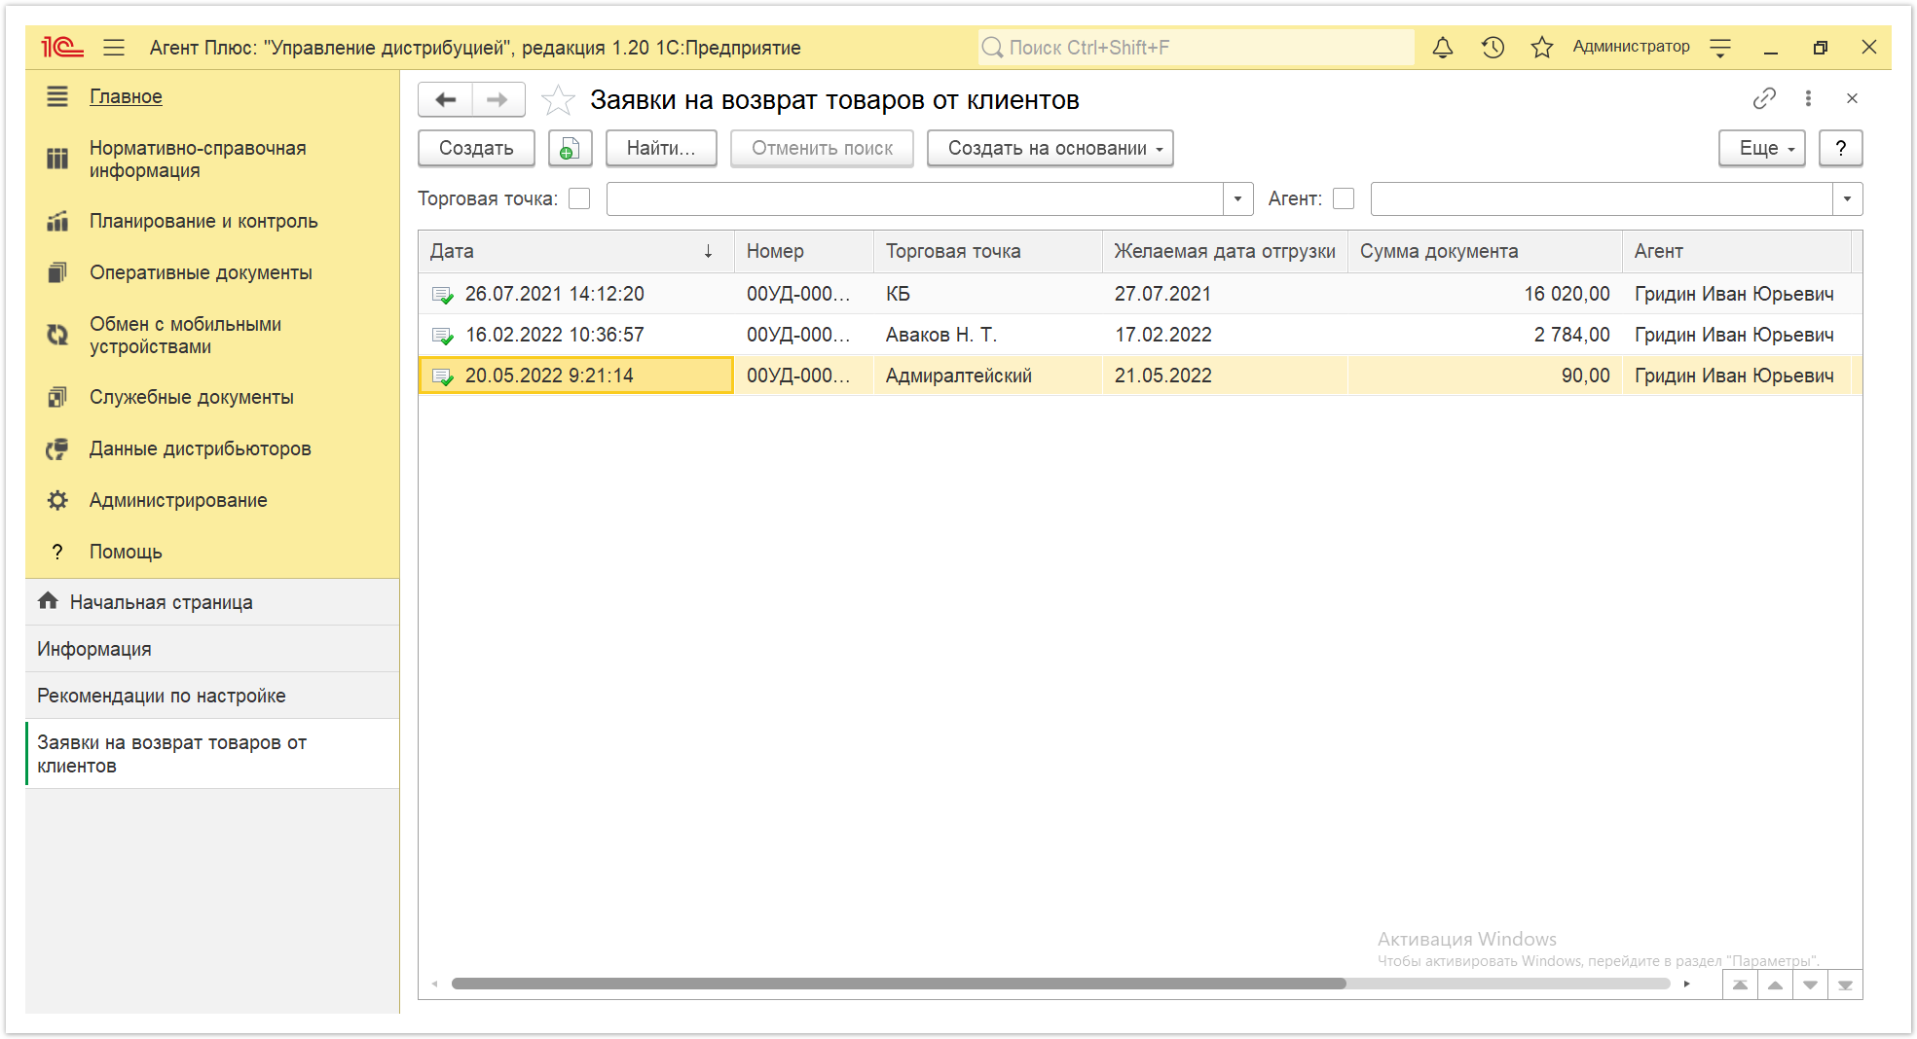Enable the Агент filter checkbox
The width and height of the screenshot is (1917, 1039).
pos(1344,198)
